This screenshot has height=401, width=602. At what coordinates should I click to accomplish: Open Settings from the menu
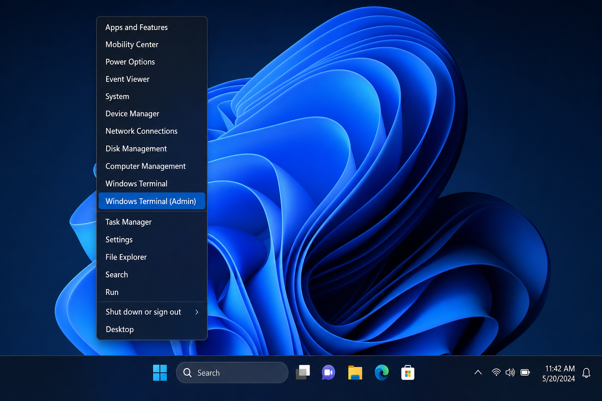coord(152,240)
